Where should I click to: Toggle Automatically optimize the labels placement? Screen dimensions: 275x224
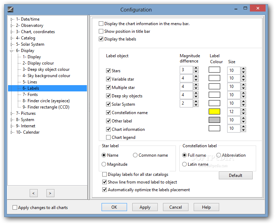[105, 190]
